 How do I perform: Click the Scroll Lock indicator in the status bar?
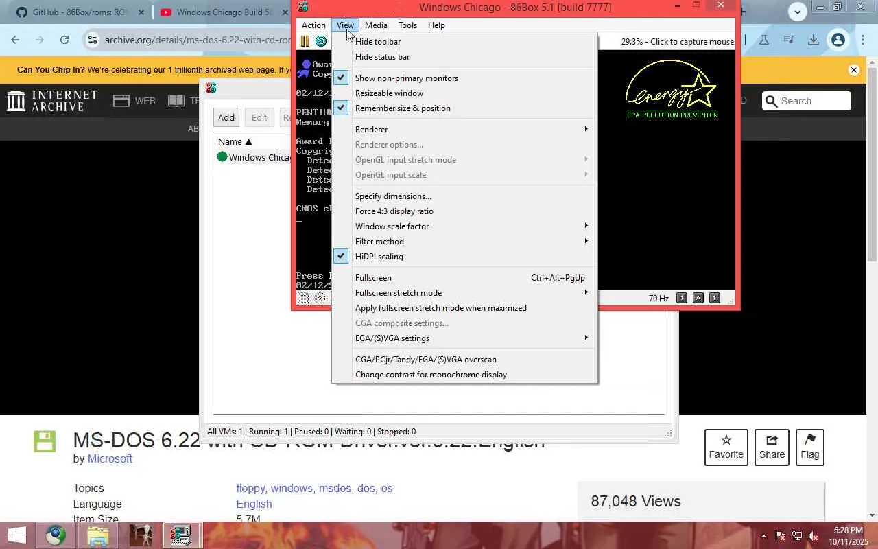click(714, 298)
